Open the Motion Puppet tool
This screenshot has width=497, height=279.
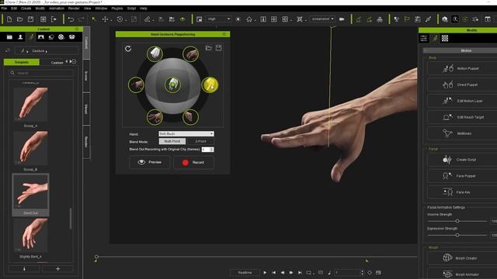[x=462, y=68]
